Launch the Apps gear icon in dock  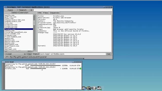(x=94, y=88)
